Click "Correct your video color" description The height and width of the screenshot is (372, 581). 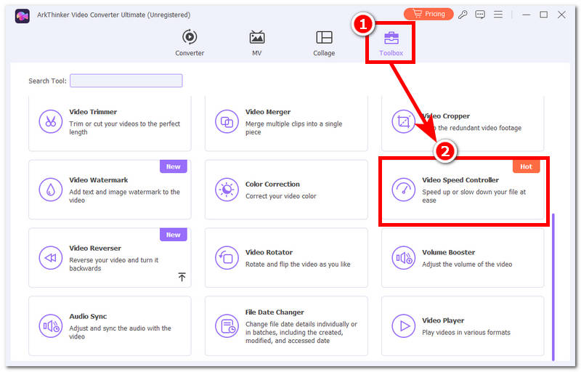[x=281, y=196]
